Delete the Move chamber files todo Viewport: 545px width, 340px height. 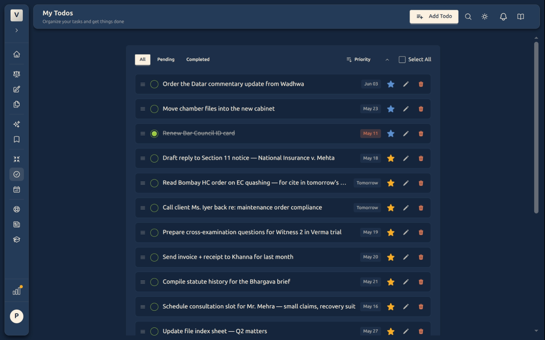click(421, 109)
